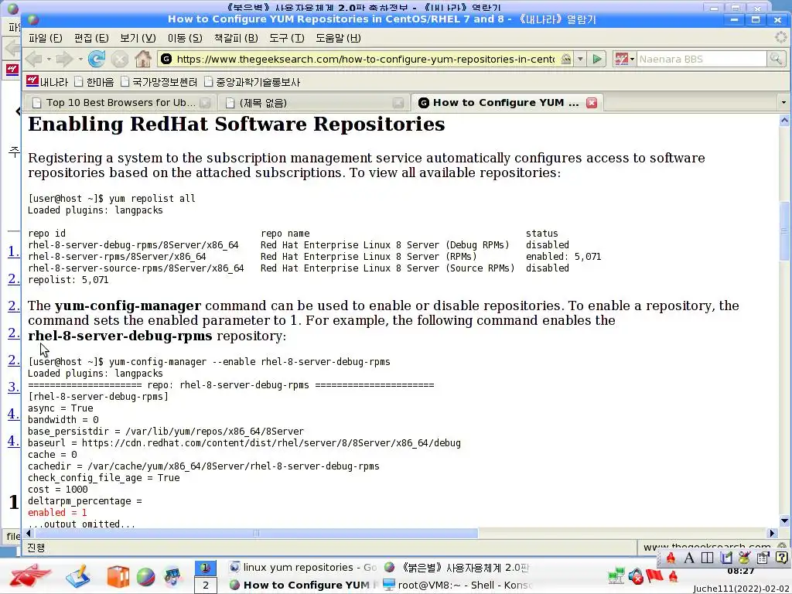
Task: Click the search magnifier icon
Action: [775, 59]
